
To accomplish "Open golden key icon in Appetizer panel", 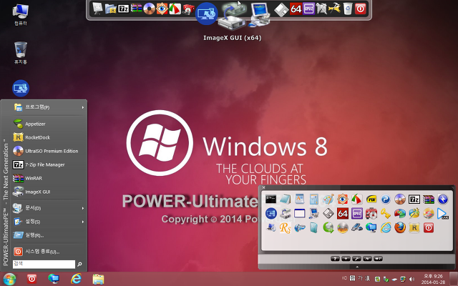I will coord(386,213).
